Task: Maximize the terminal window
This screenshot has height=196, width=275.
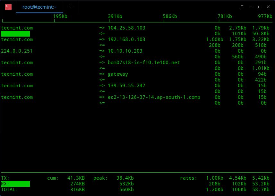Action: (x=260, y=7)
